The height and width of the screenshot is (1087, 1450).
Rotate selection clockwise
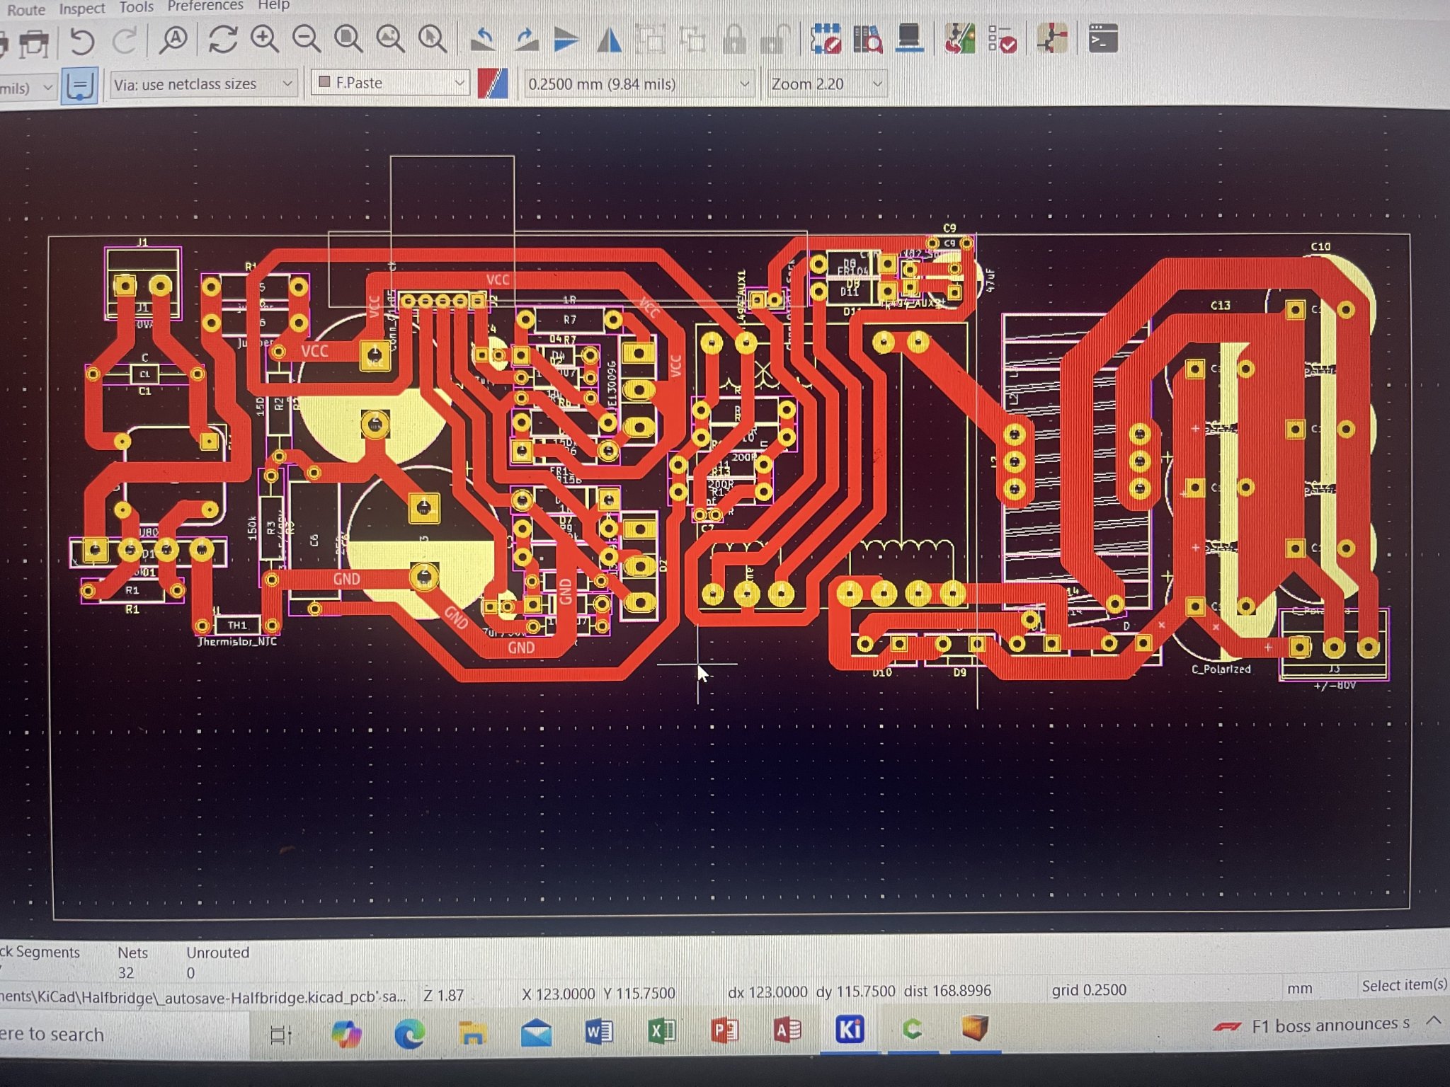pos(525,40)
